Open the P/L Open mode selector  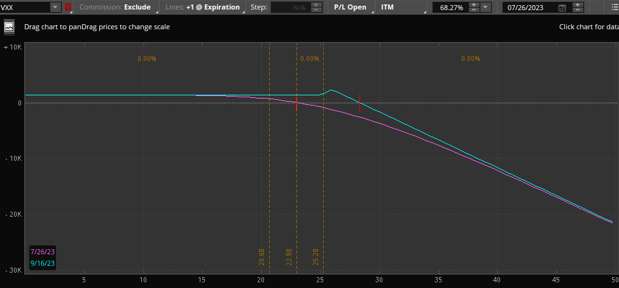pos(352,8)
